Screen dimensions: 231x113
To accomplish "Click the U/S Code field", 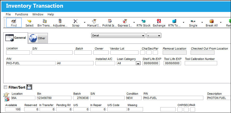I will (x=117, y=109).
